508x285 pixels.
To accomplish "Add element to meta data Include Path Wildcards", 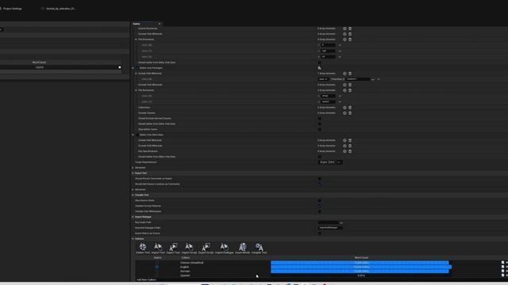I will click(344, 140).
